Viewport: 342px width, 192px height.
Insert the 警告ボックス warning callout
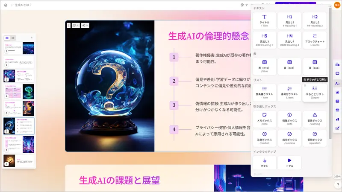point(315,117)
